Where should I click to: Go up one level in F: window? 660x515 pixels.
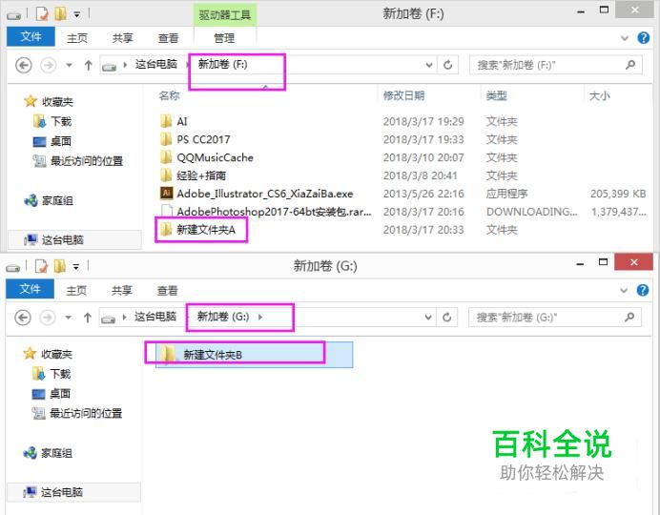(x=88, y=65)
